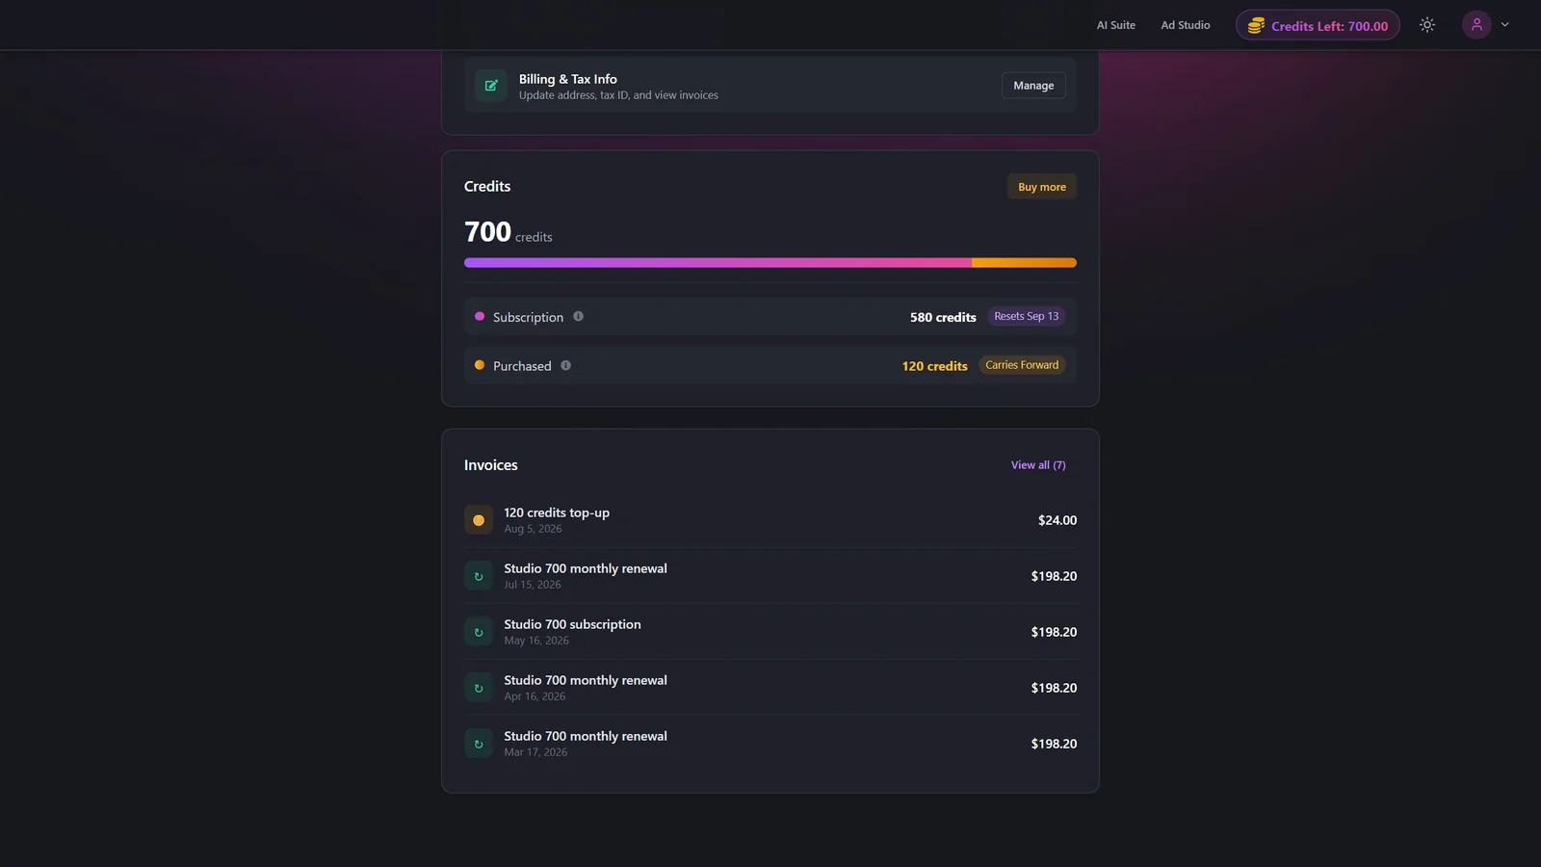Viewport: 1541px width, 867px height.
Task: Click the info icon next to Purchased
Action: [x=565, y=365]
